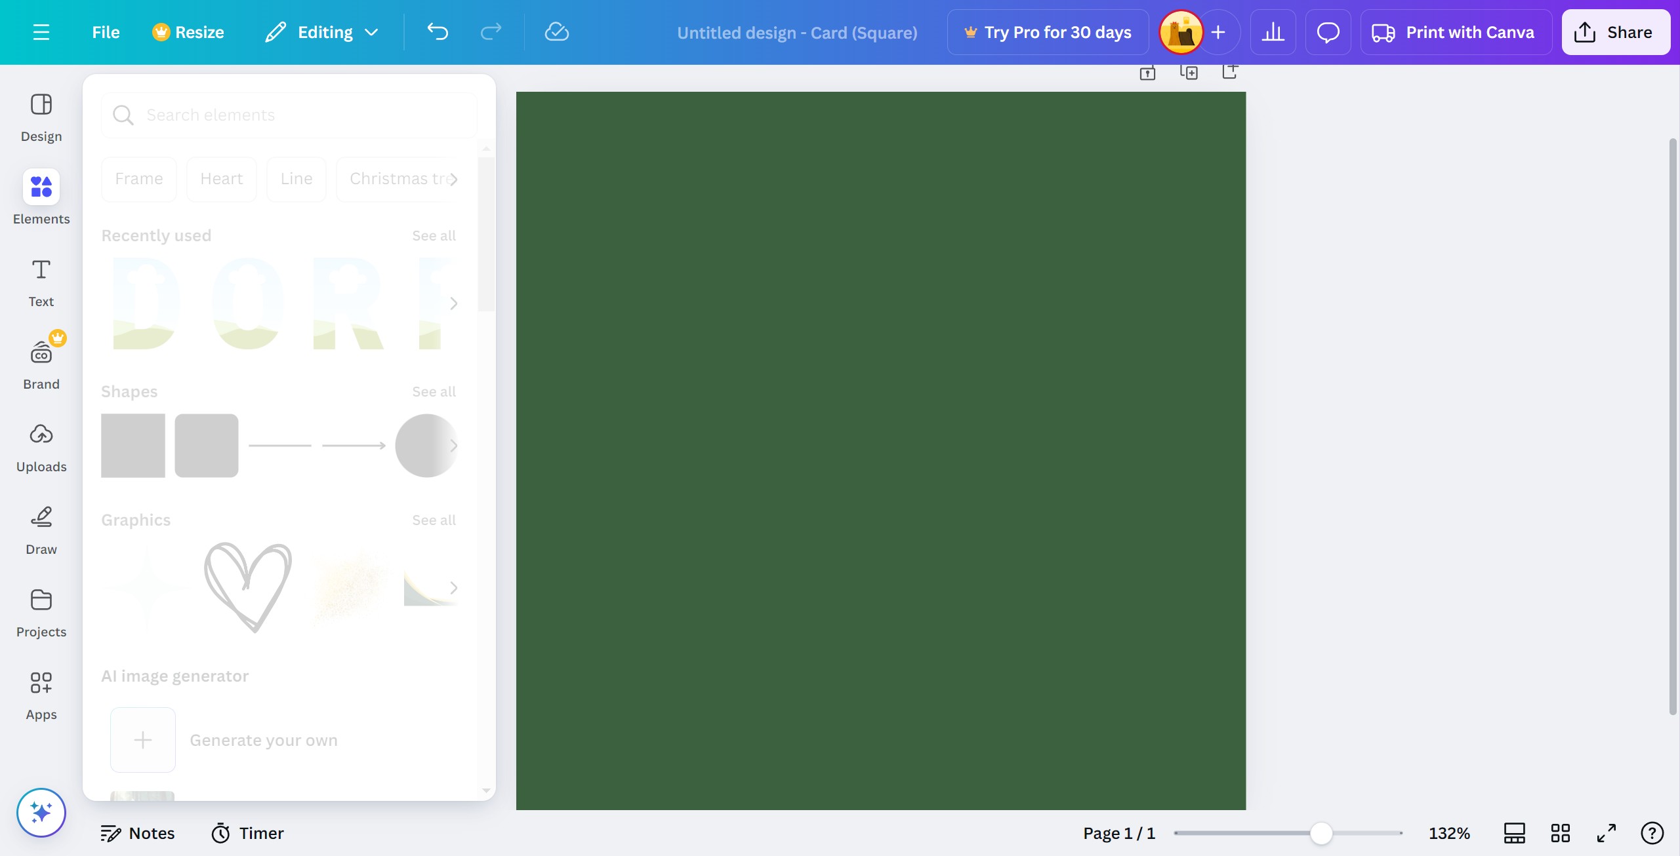Image resolution: width=1680 pixels, height=856 pixels.
Task: Click See all next to Recently used
Action: [x=434, y=235]
